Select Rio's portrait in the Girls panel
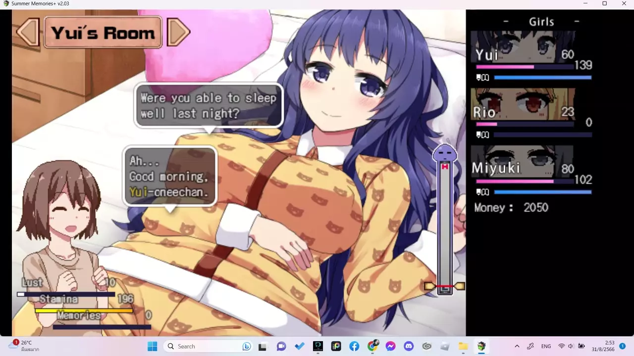This screenshot has width=634, height=356. [x=523, y=104]
